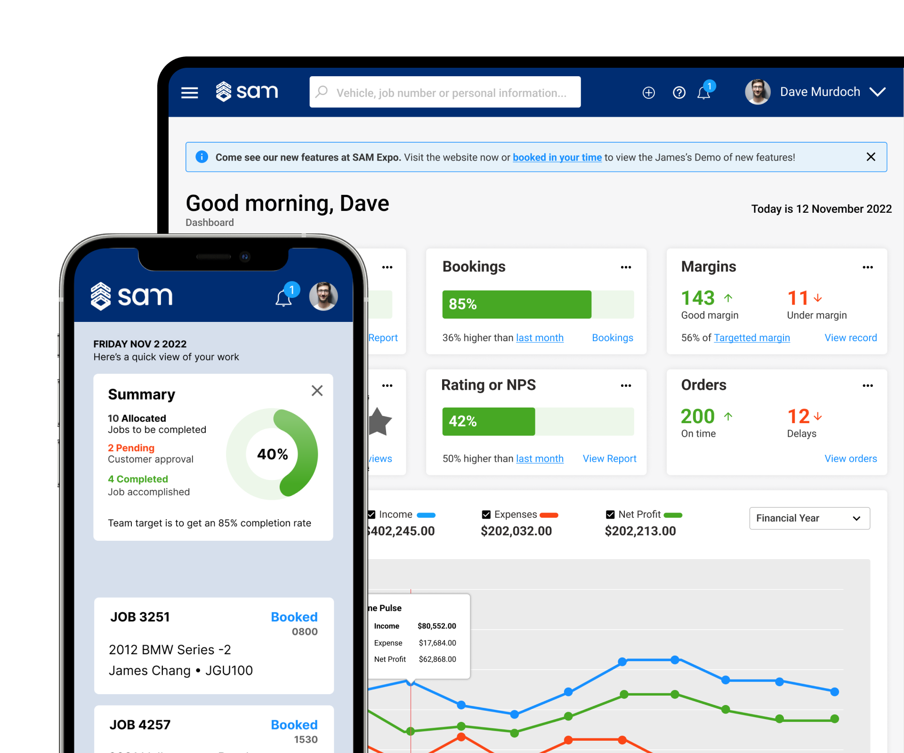Click '10 Allocated' in phone Summary
This screenshot has width=904, height=753.
pyautogui.click(x=137, y=418)
